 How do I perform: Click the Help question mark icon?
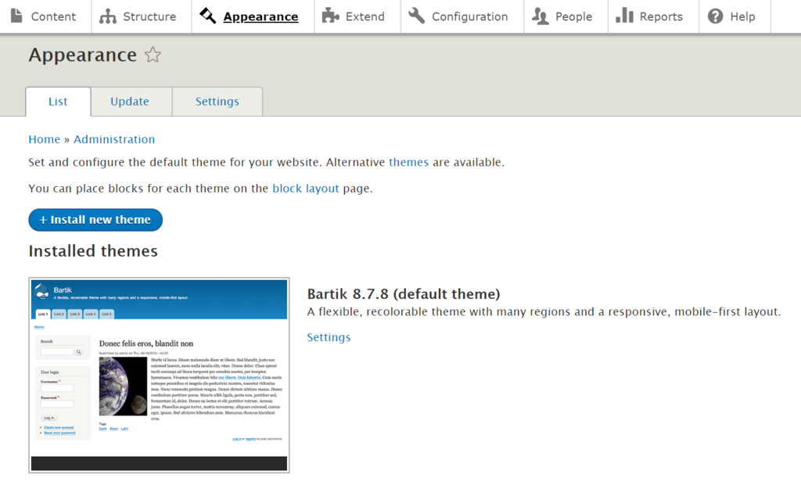coord(715,16)
